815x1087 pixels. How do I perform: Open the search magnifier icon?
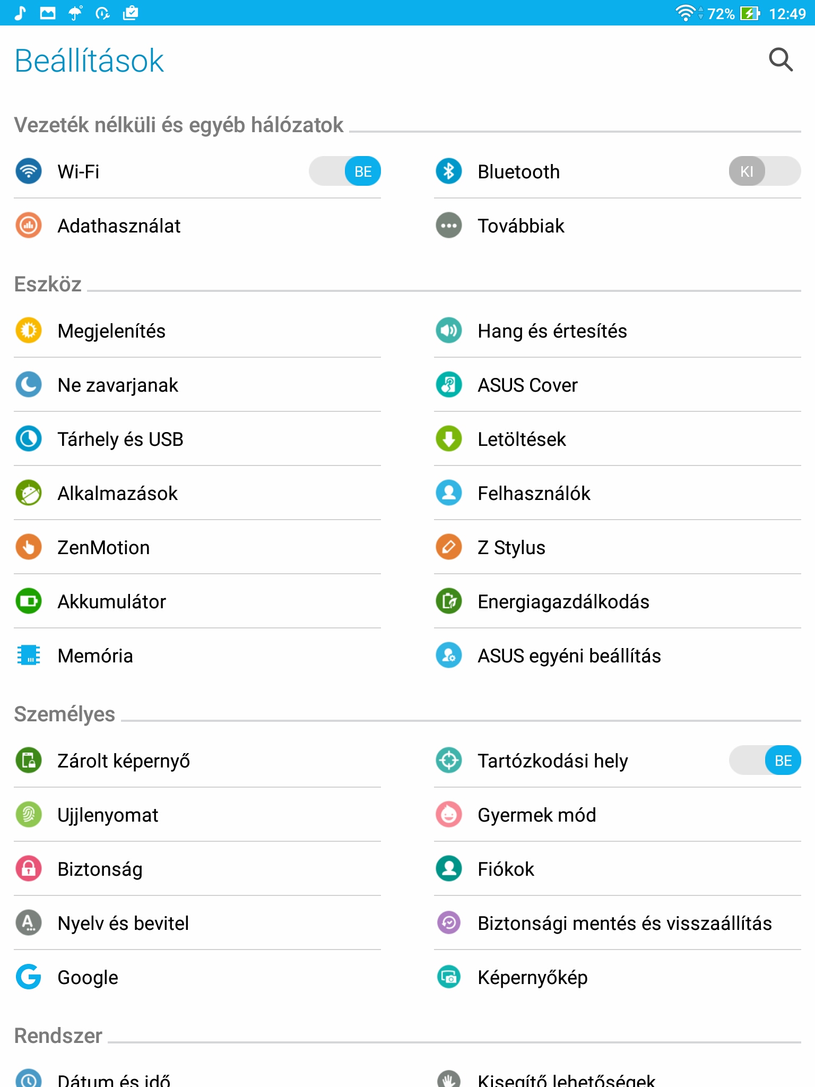(781, 59)
